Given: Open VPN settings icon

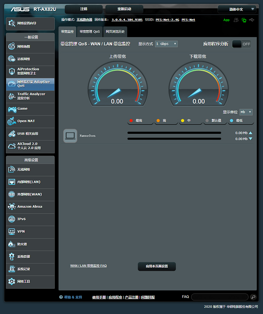Looking at the screenshot, I should point(12,231).
